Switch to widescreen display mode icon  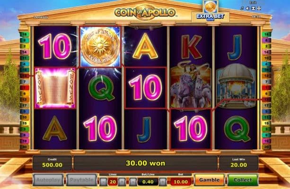tap(254, 9)
